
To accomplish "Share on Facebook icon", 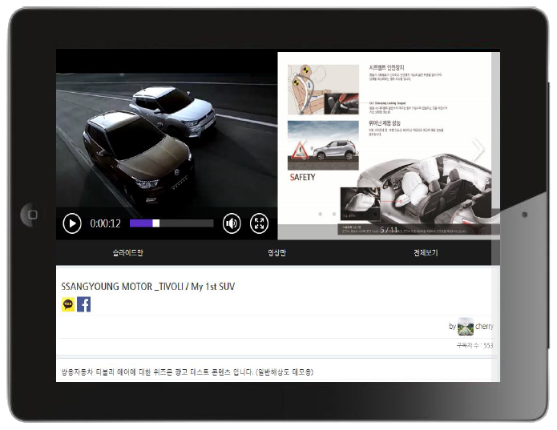I will 84,304.
